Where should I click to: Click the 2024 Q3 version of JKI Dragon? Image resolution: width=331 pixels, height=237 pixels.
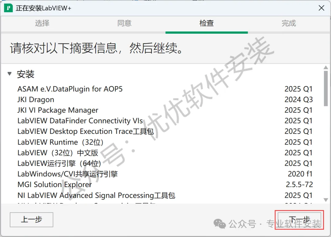[299, 100]
